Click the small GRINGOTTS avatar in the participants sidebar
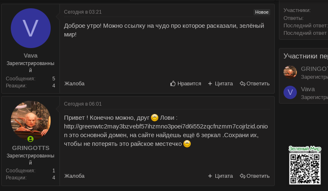This screenshot has height=191, width=328. 290,72
